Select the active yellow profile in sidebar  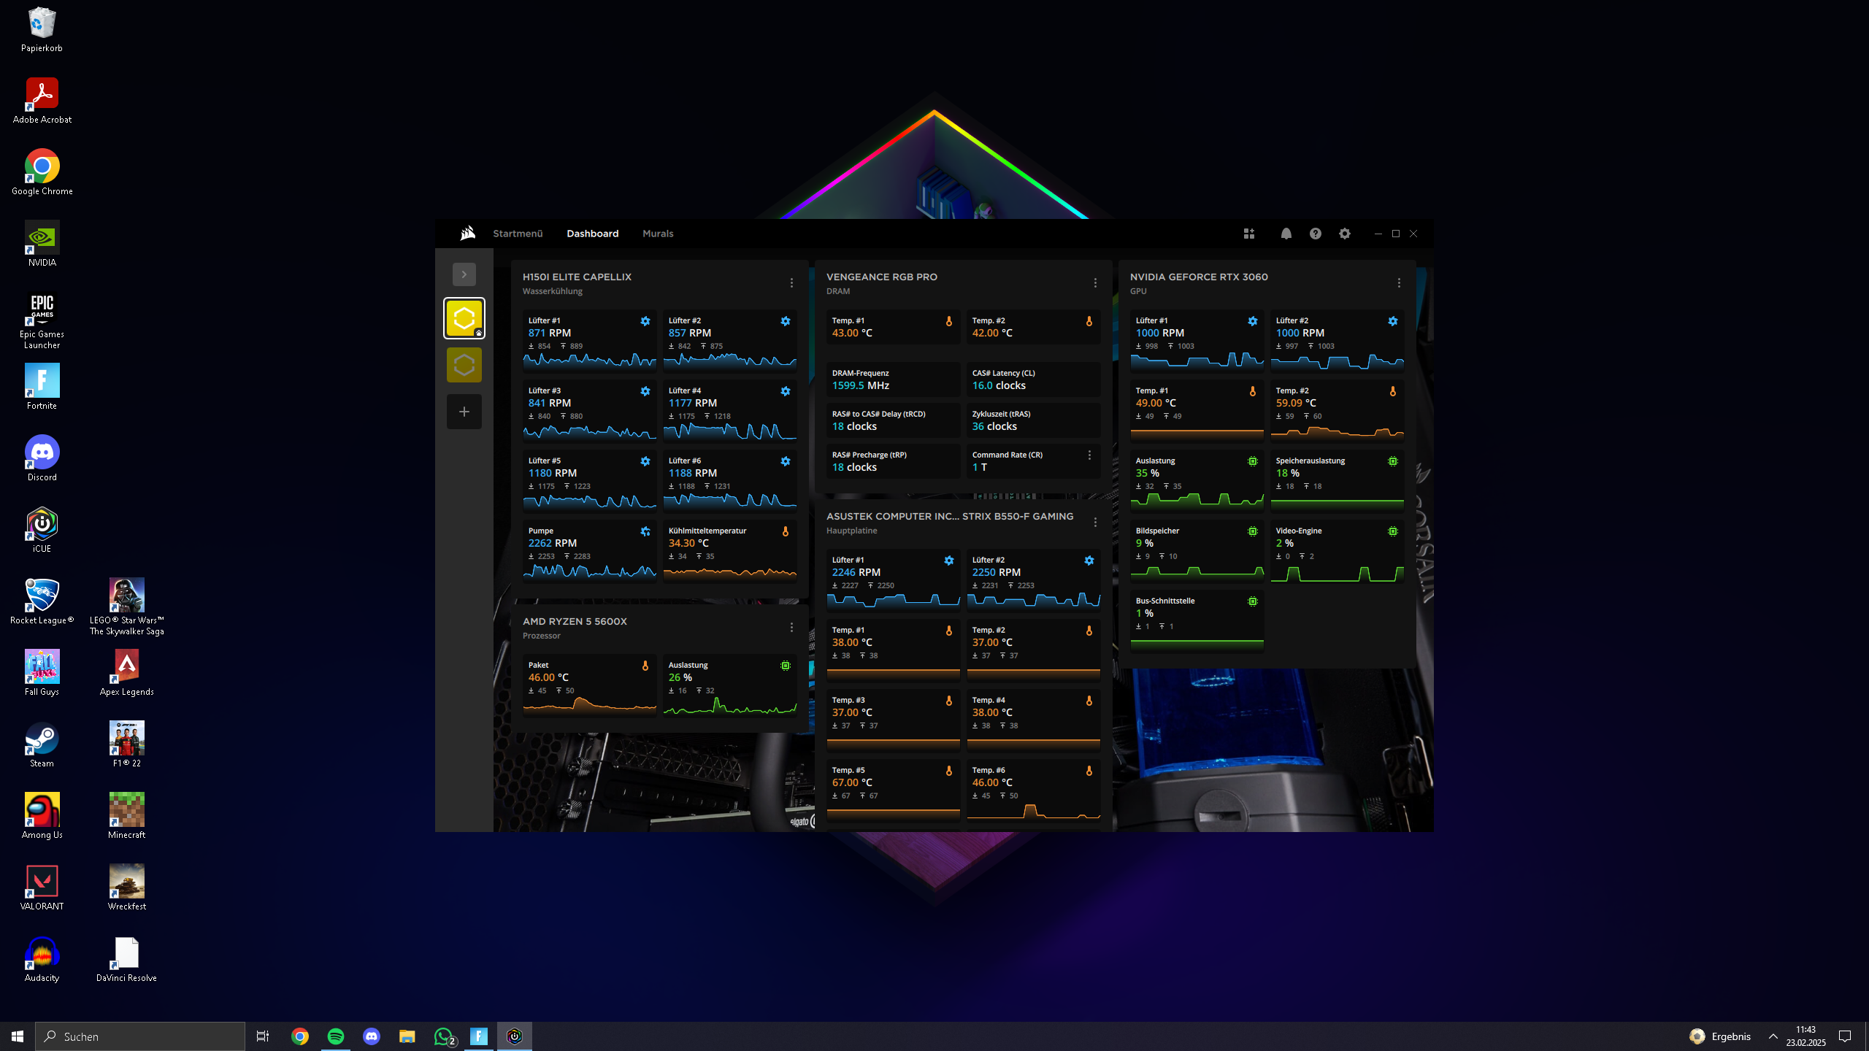pyautogui.click(x=464, y=318)
